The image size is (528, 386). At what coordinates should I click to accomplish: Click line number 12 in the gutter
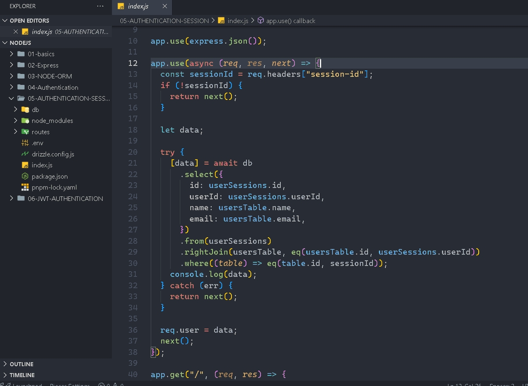tap(132, 63)
